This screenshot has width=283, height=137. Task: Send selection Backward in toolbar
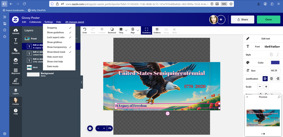[x=112, y=30]
